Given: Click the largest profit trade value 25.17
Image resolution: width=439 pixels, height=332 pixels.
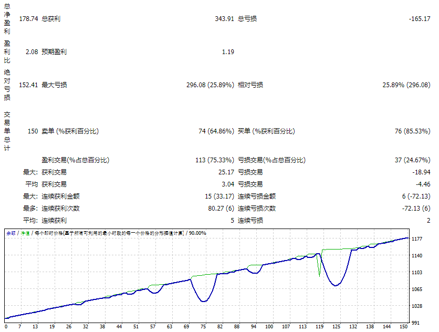Looking at the screenshot, I should pos(226,172).
